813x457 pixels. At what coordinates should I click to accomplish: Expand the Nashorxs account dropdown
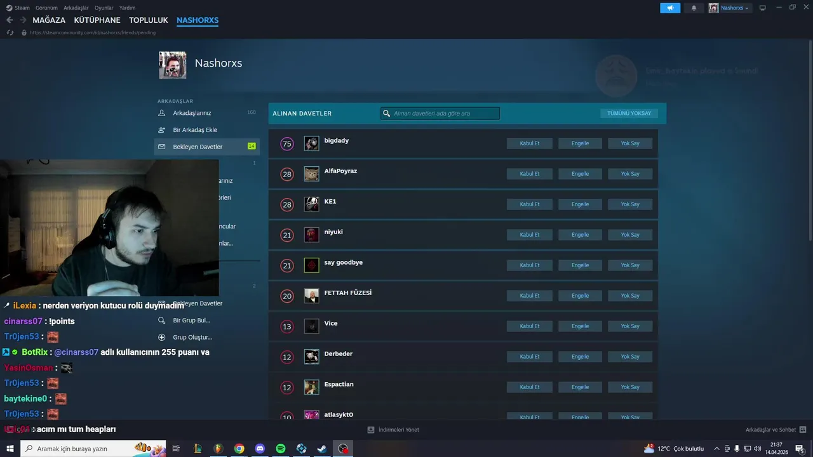click(730, 8)
